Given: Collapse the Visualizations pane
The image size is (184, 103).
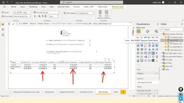Looking at the screenshot, I should click(x=158, y=24).
